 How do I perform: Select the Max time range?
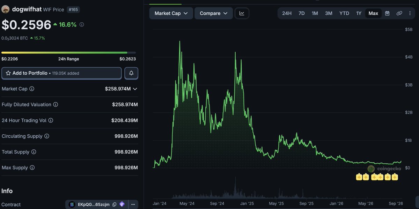[x=373, y=13]
